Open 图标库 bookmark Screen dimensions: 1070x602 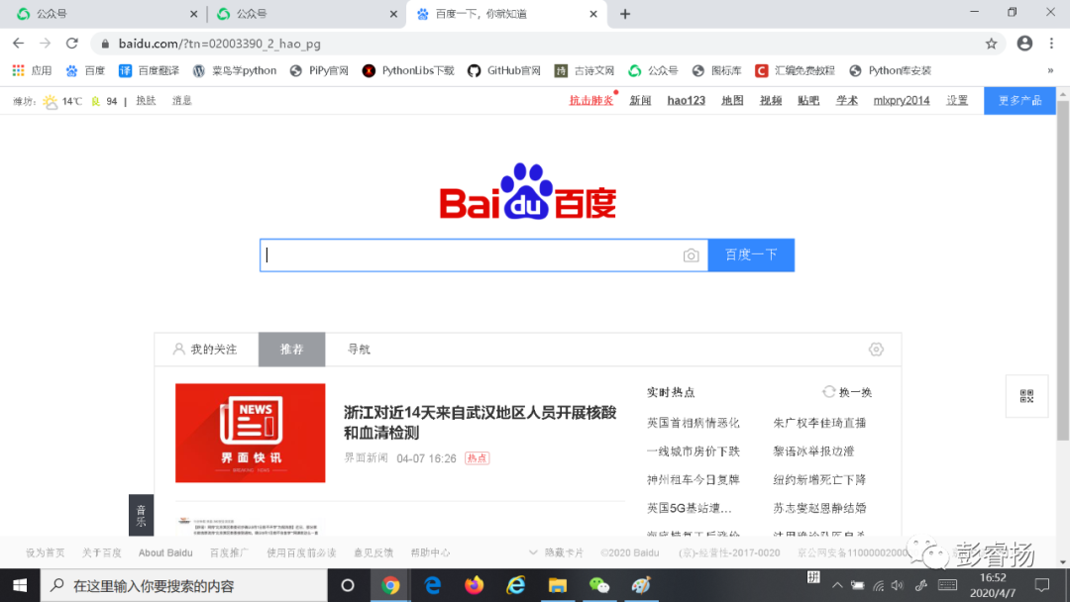coord(716,70)
